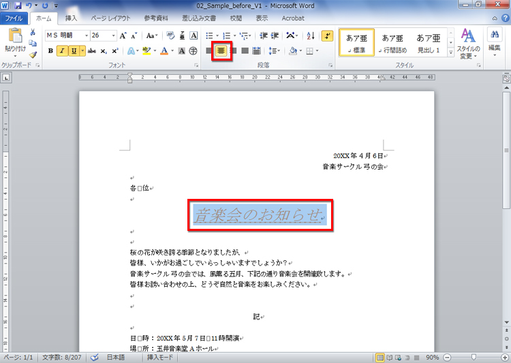Screen dimensions: 511x363
Task: Align text right icon
Action: (x=233, y=51)
